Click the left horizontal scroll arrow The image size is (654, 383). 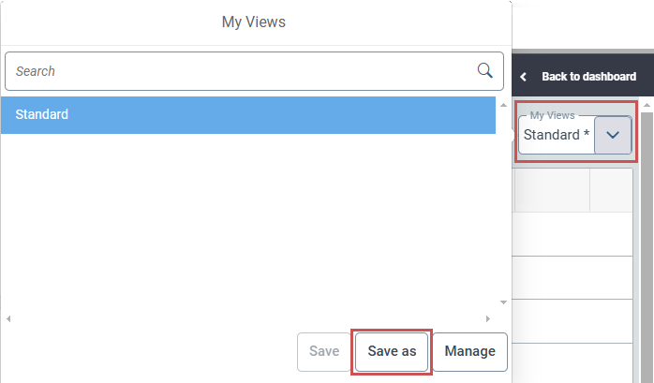click(8, 319)
